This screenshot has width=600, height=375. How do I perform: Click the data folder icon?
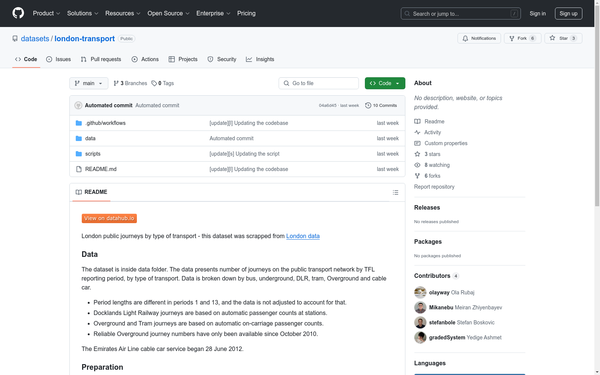(79, 138)
